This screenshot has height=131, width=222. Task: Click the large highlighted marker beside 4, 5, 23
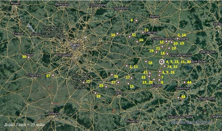[162, 62]
